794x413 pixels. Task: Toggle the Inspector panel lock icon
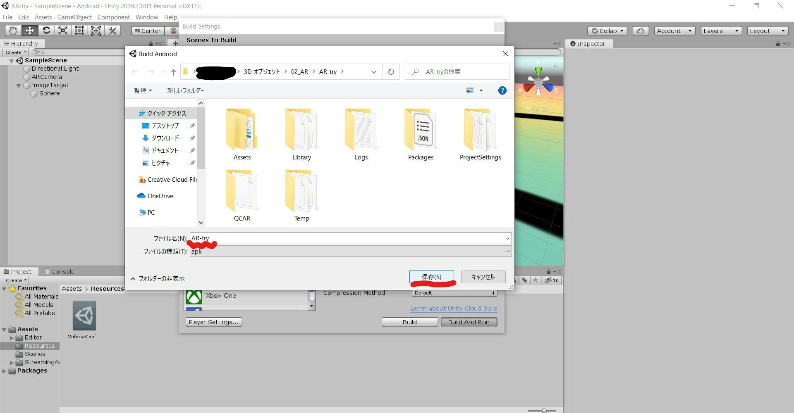(x=778, y=44)
